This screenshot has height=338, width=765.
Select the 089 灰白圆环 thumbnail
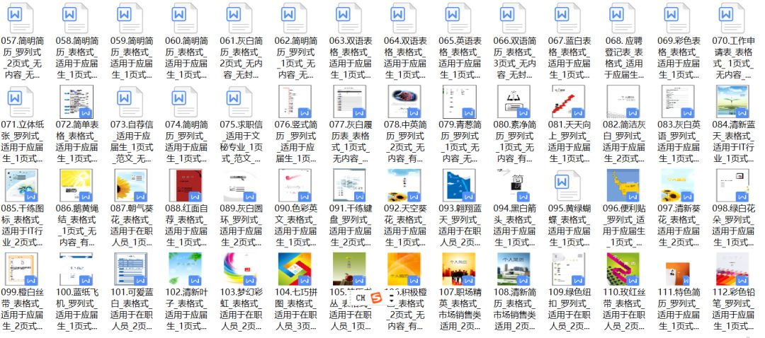click(240, 185)
